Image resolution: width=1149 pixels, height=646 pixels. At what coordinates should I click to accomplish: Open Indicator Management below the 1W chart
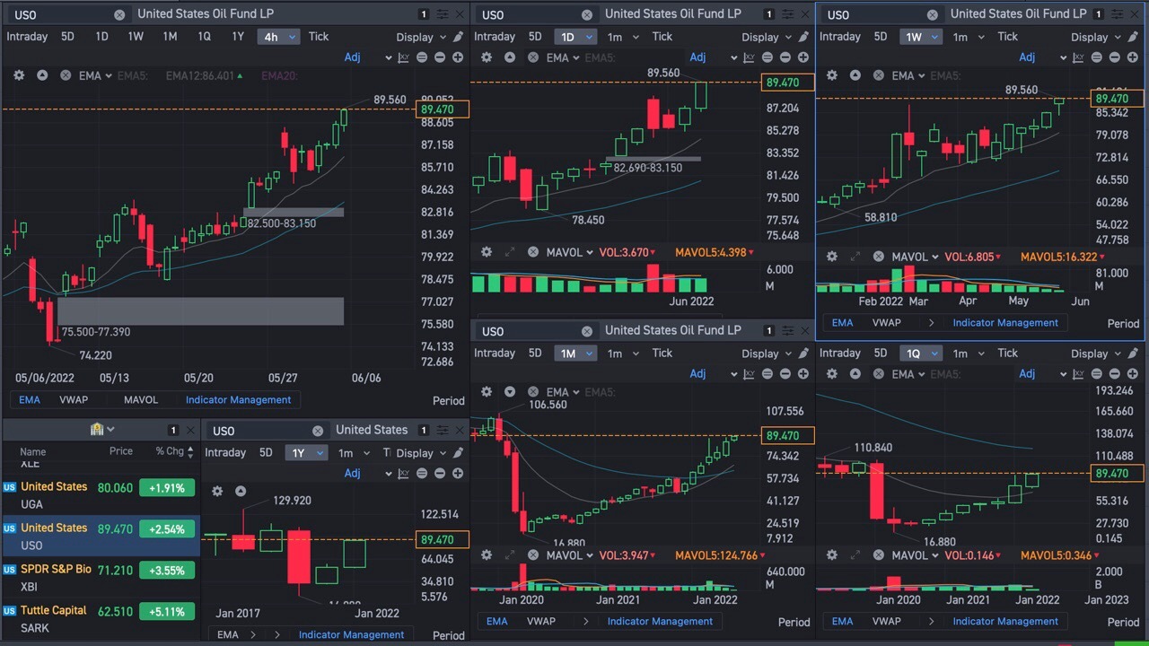[1005, 323]
